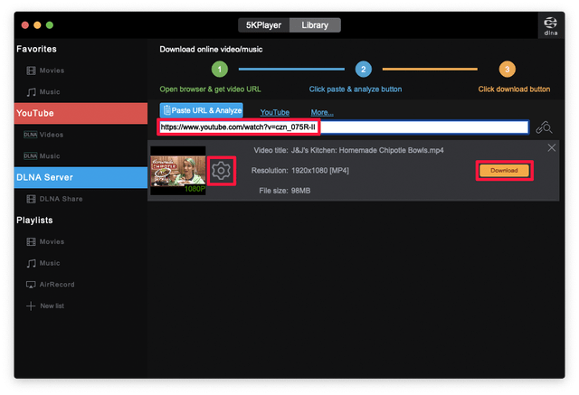Open the DLNA icon in title bar
The image size is (579, 395).
tap(550, 26)
